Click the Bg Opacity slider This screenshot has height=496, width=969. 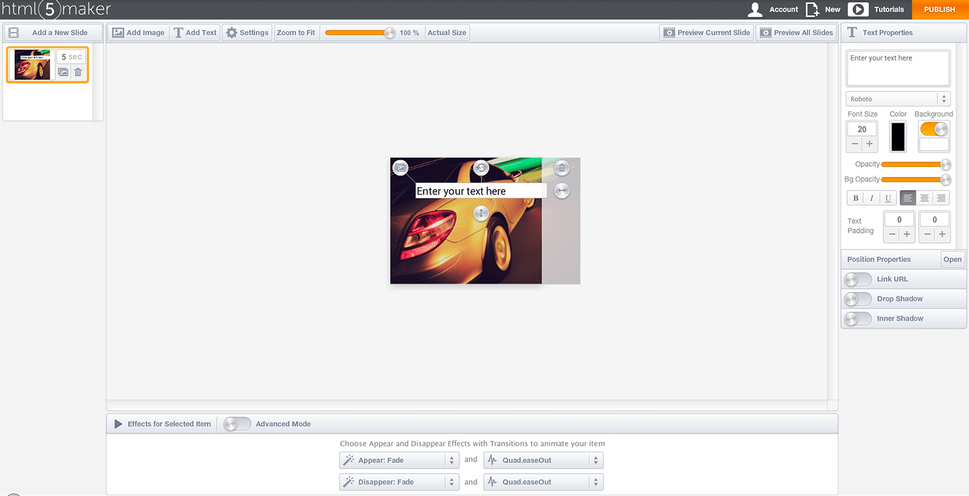pyautogui.click(x=916, y=179)
